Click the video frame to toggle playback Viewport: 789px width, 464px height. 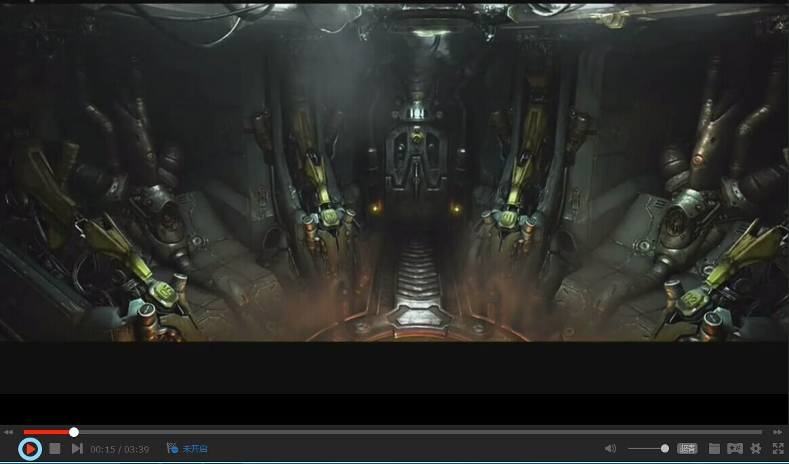click(x=394, y=173)
